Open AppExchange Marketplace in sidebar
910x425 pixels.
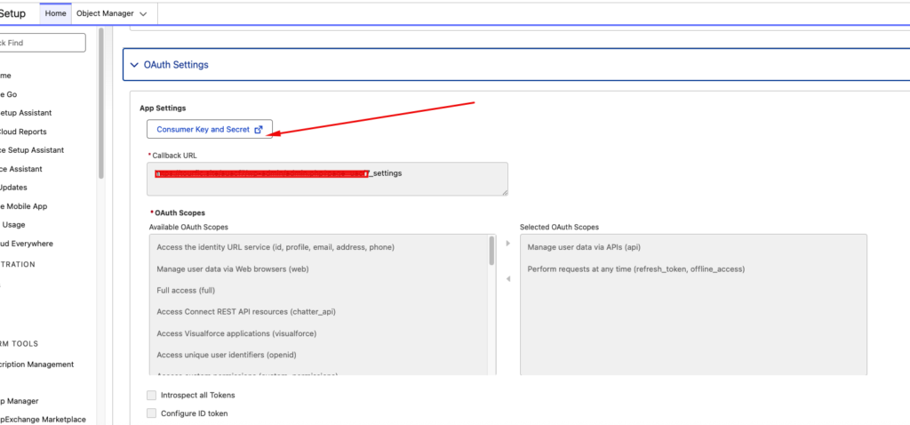(44, 420)
